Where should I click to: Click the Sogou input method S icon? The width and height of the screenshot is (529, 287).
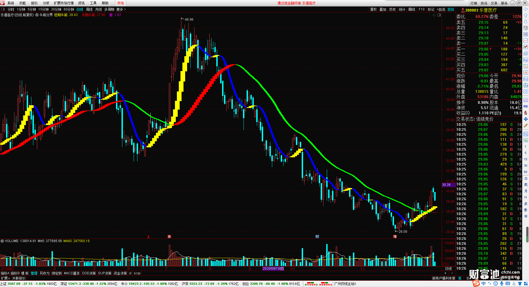pyautogui.click(x=476, y=283)
